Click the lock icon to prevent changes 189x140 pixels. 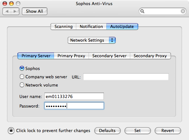[x=11, y=130]
